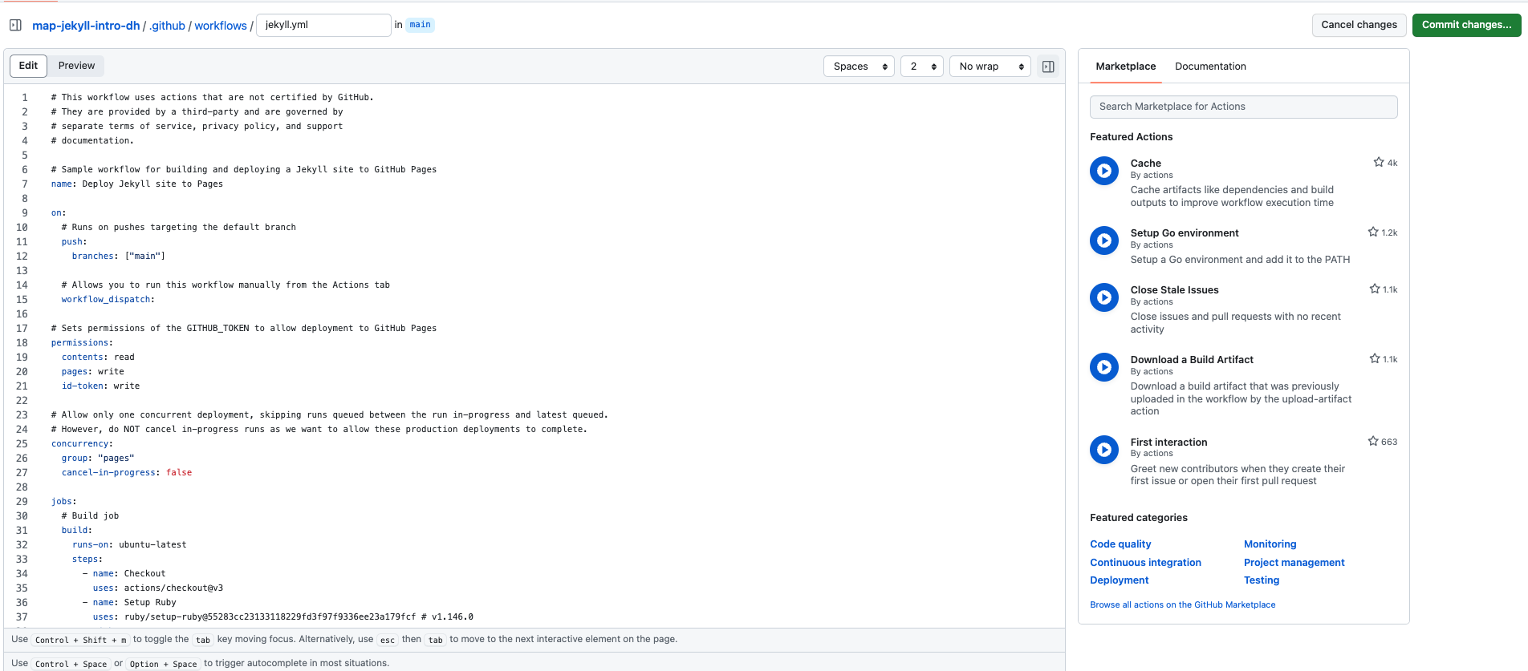1528x671 pixels.
Task: Open the No wrap line mode dropdown
Action: (x=990, y=67)
